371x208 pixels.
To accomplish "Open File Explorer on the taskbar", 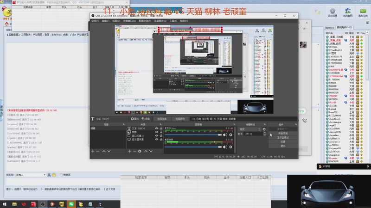I will point(14,204).
